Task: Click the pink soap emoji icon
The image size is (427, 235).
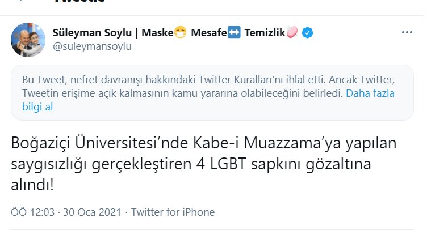Action: coord(292,33)
